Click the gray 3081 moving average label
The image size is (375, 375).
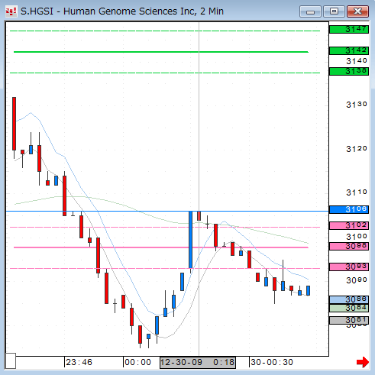349,320
